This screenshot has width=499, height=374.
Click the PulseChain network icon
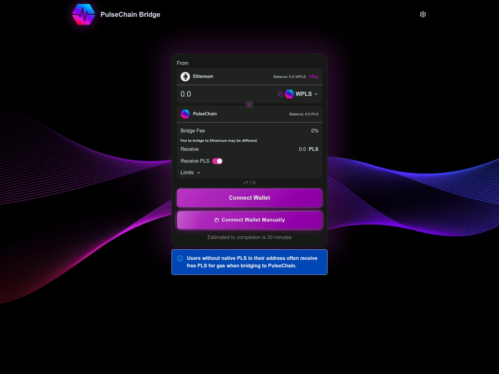[x=185, y=114]
